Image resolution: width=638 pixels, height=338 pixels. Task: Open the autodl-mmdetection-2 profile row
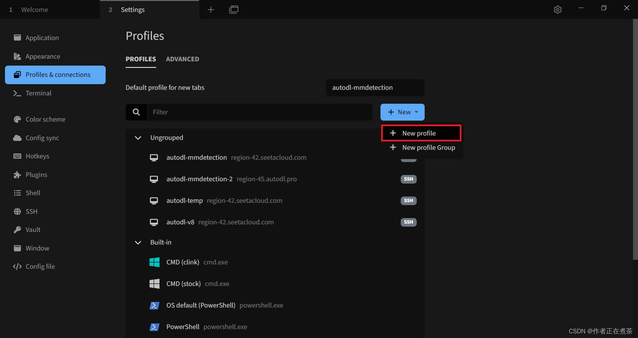[275, 179]
